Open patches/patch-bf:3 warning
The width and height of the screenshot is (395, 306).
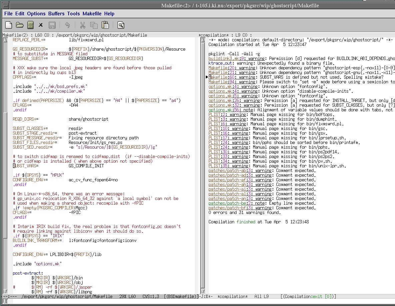tap(240, 208)
